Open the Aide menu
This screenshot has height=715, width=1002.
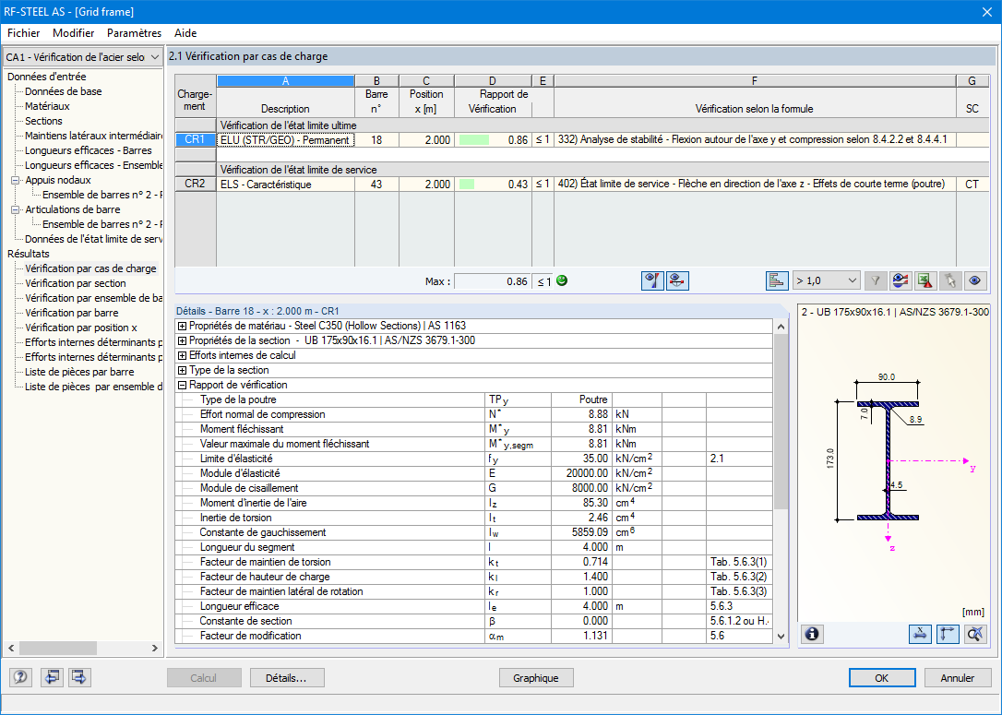pos(185,33)
